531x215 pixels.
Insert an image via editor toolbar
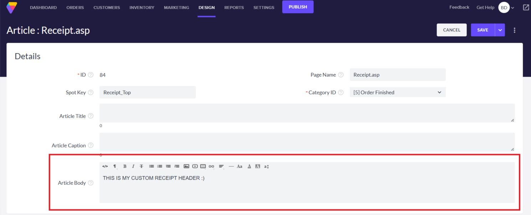[186, 167]
